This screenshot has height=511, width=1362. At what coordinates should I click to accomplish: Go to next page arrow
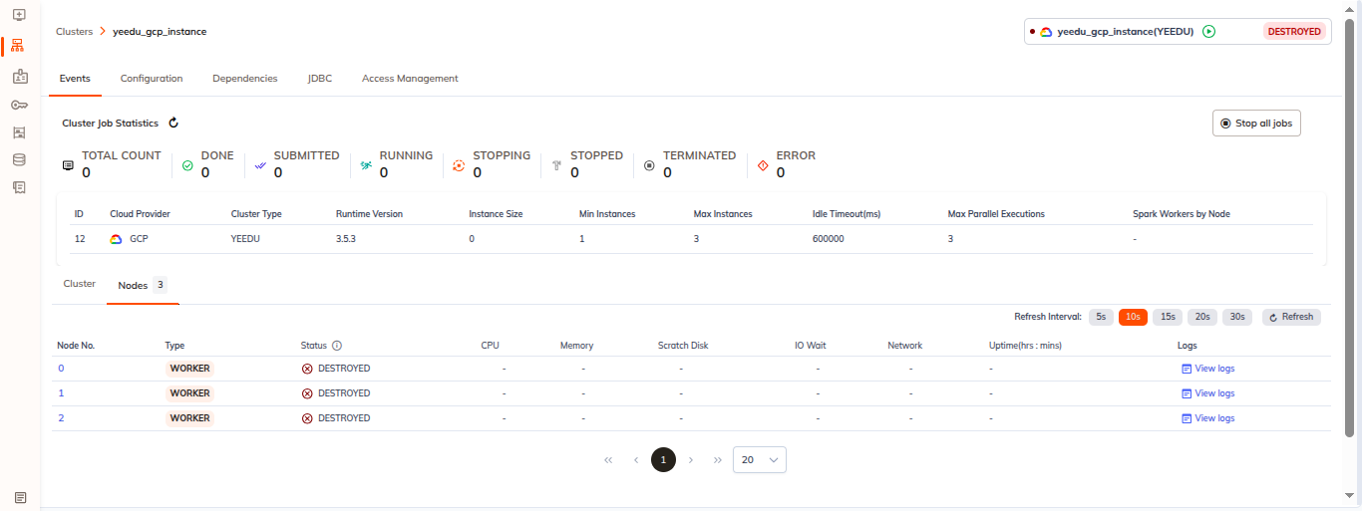(691, 460)
